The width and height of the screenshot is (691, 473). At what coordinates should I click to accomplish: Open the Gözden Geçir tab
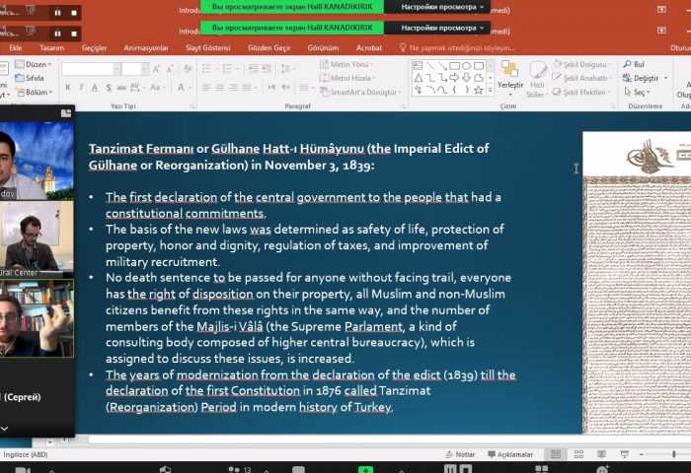coord(269,47)
